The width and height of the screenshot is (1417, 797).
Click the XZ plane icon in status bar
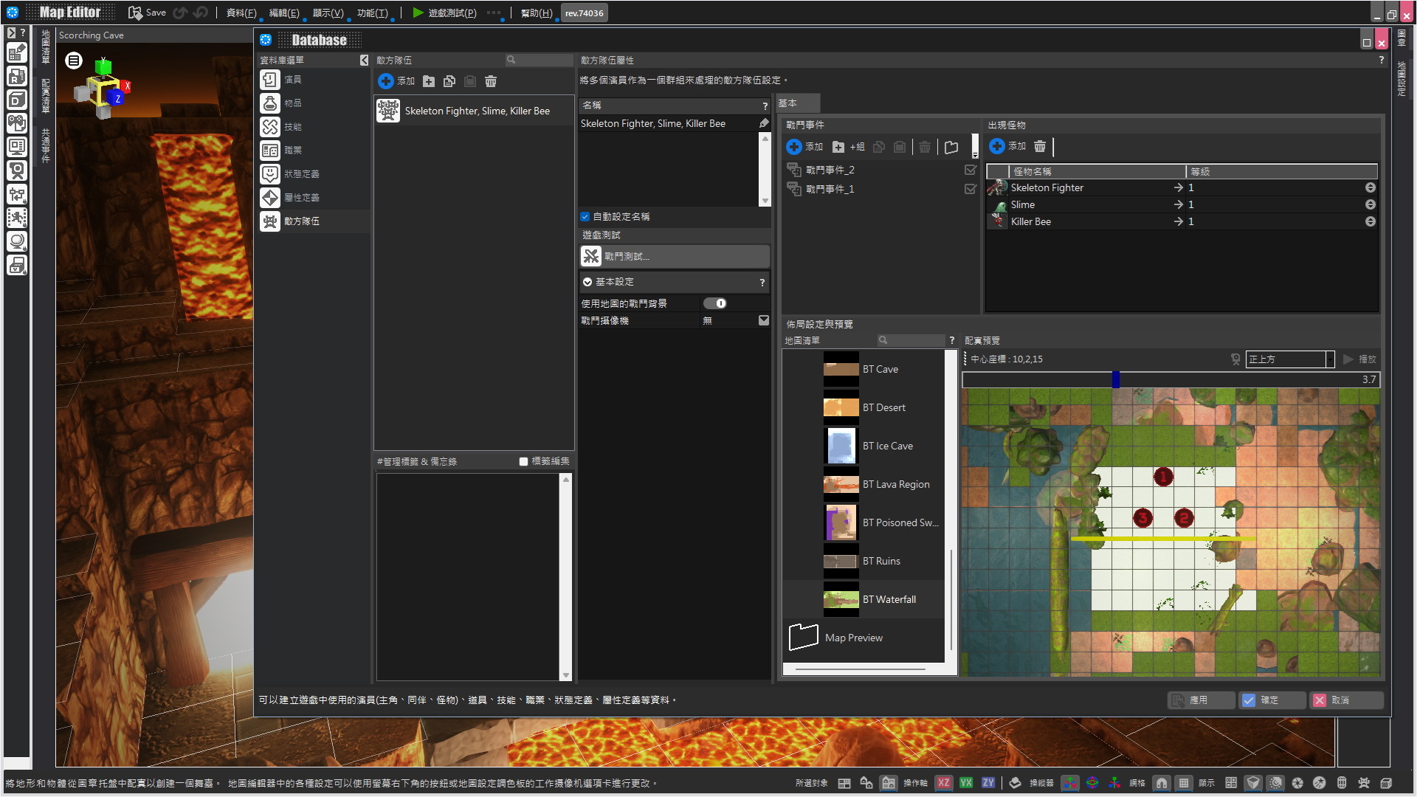pyautogui.click(x=943, y=783)
